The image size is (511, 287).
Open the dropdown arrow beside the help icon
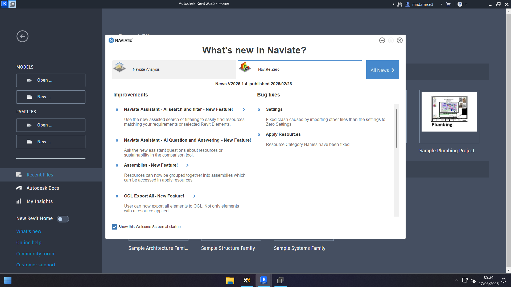pyautogui.click(x=466, y=4)
